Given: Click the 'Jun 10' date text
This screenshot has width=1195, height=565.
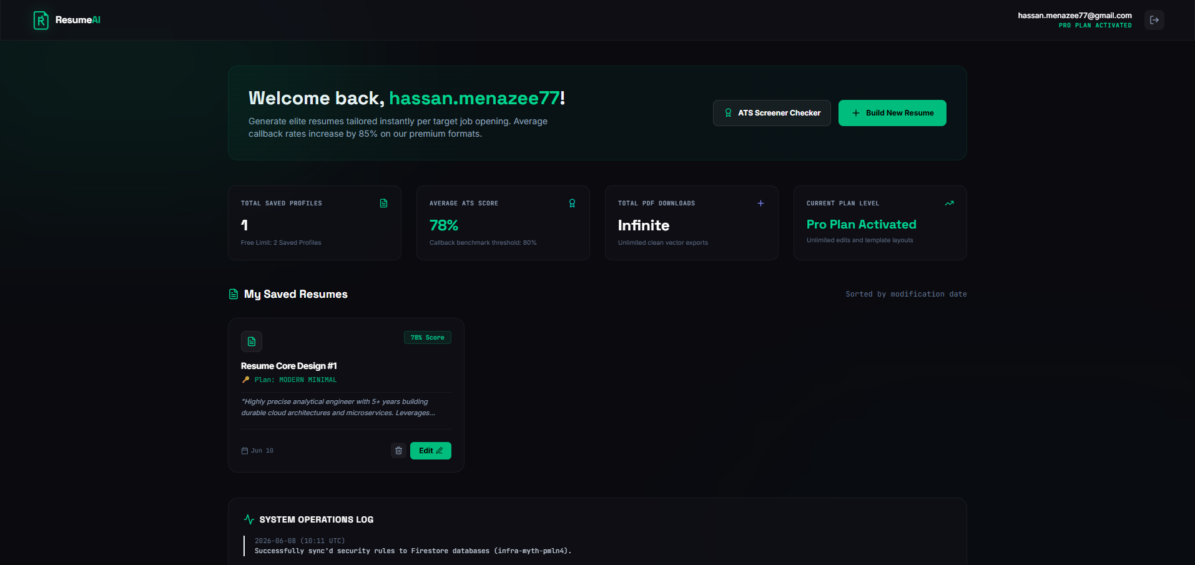Looking at the screenshot, I should coord(262,451).
